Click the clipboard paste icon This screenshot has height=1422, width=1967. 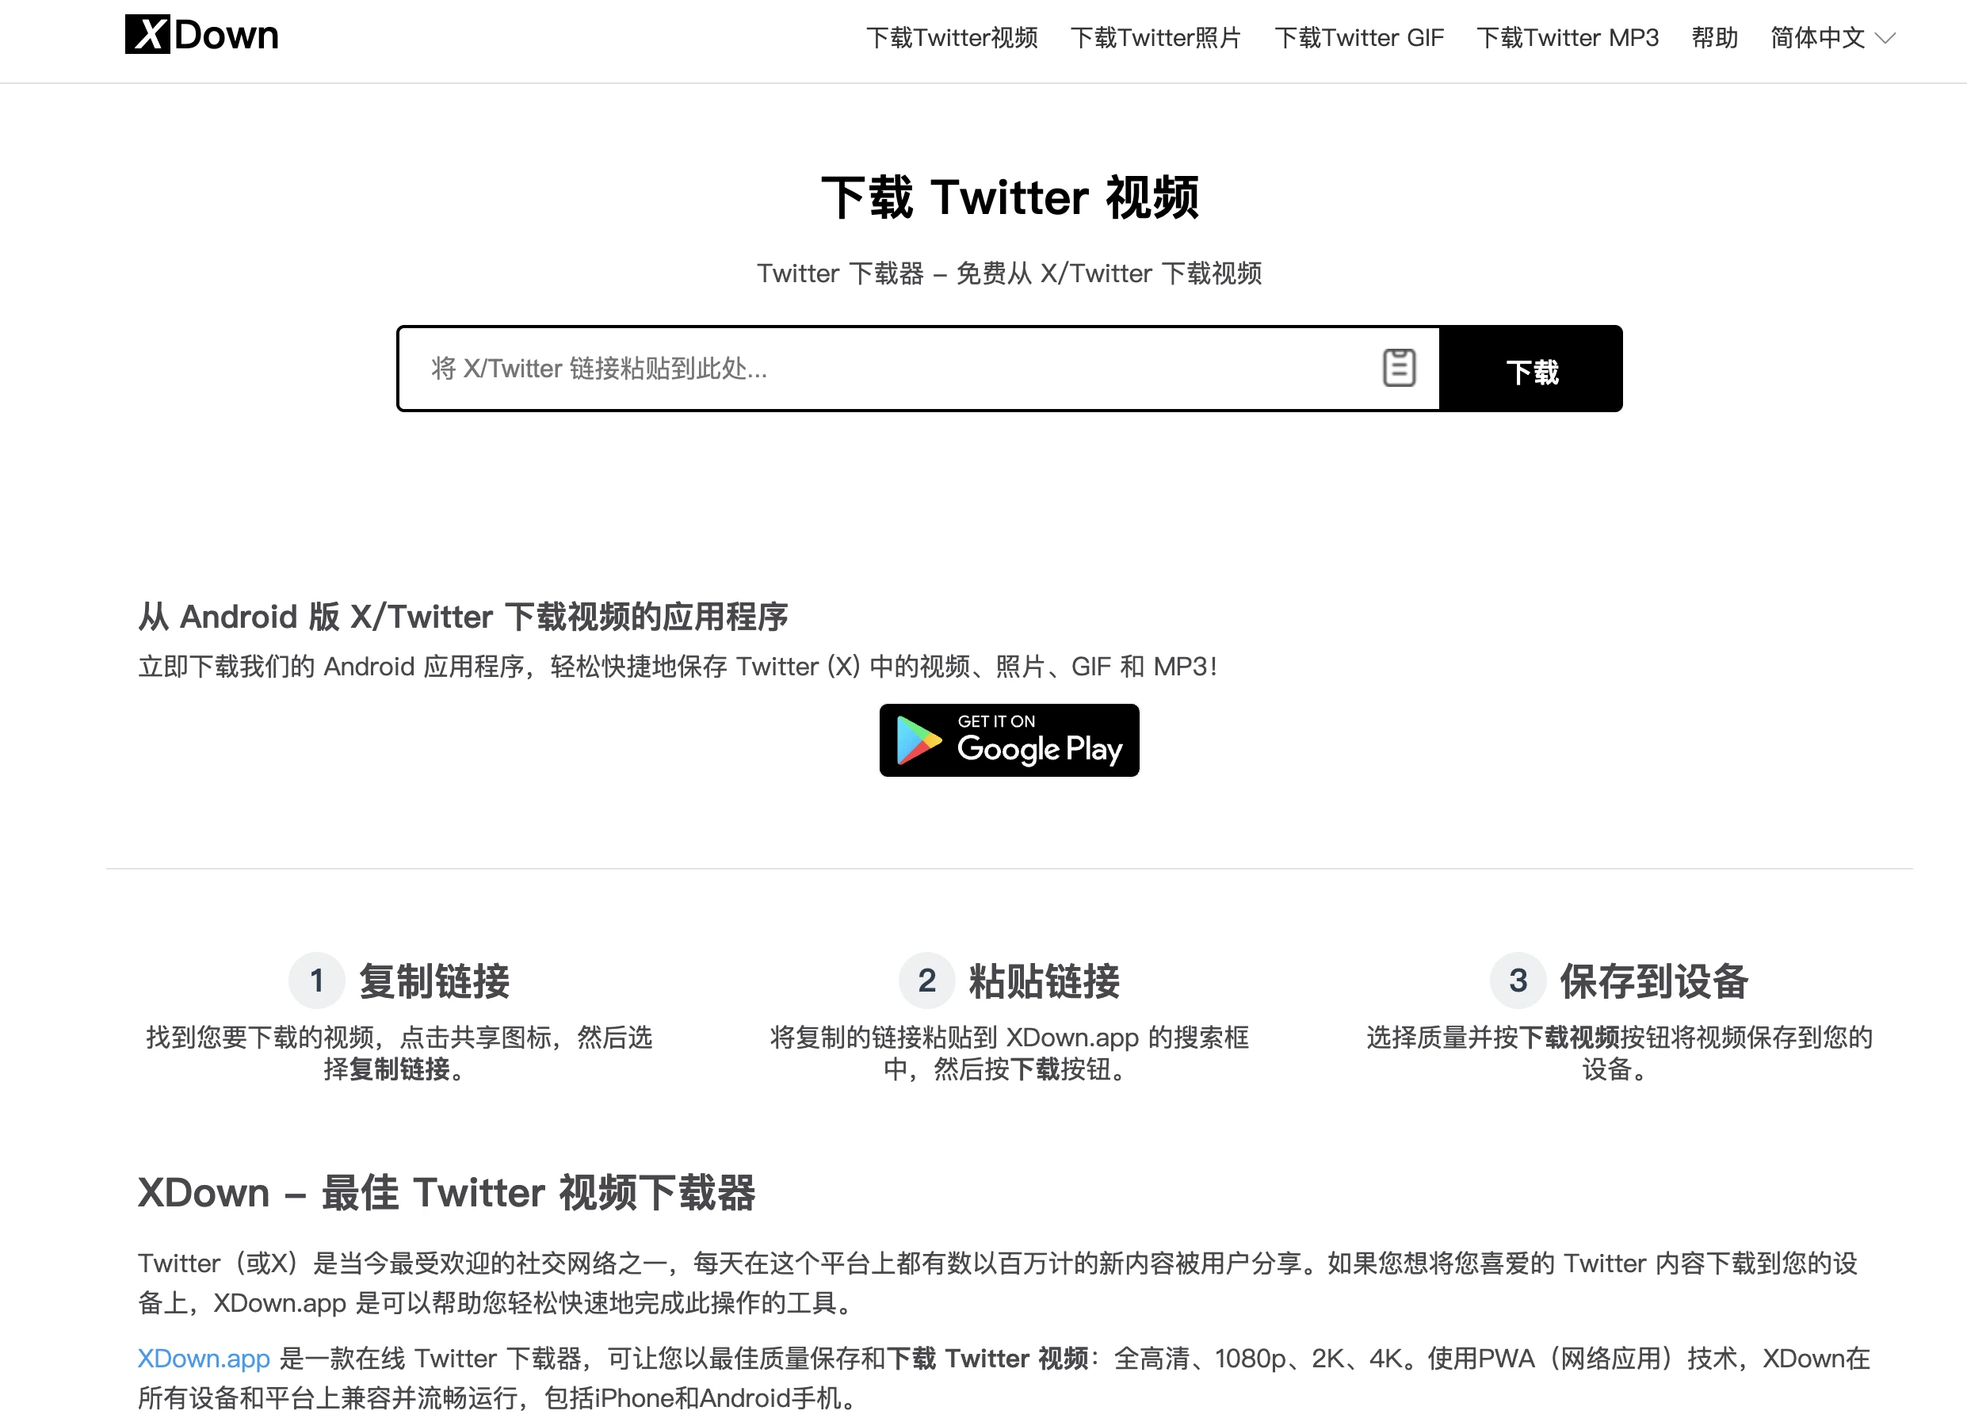pos(1398,368)
